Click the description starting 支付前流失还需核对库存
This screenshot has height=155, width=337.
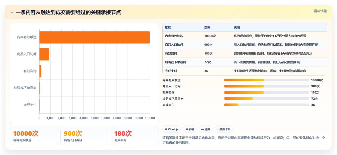pos(270,71)
